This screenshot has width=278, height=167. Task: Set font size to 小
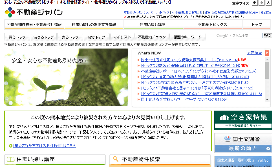(255, 3)
